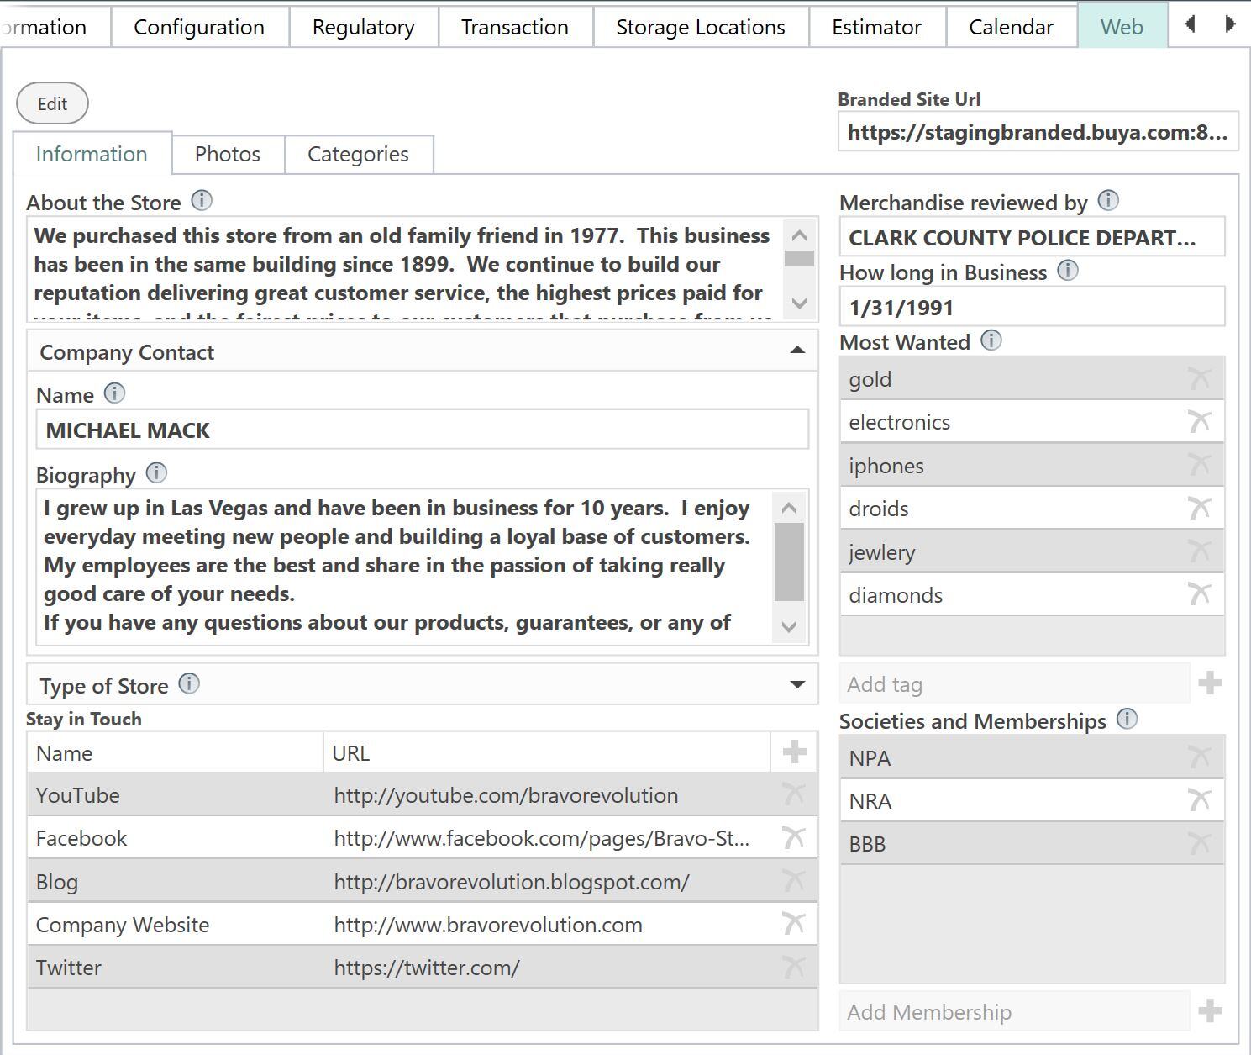
Task: Click the Biography info icon
Action: [156, 473]
